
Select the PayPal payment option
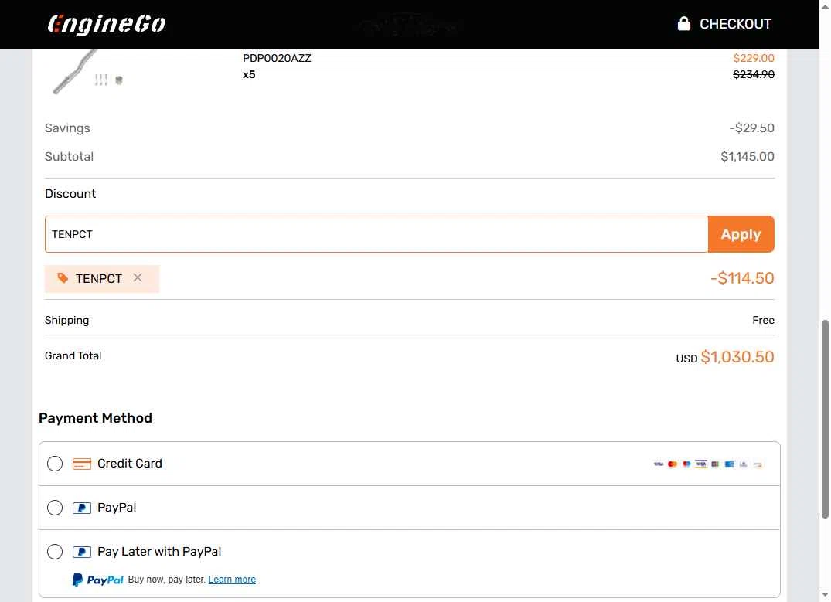[x=55, y=508]
